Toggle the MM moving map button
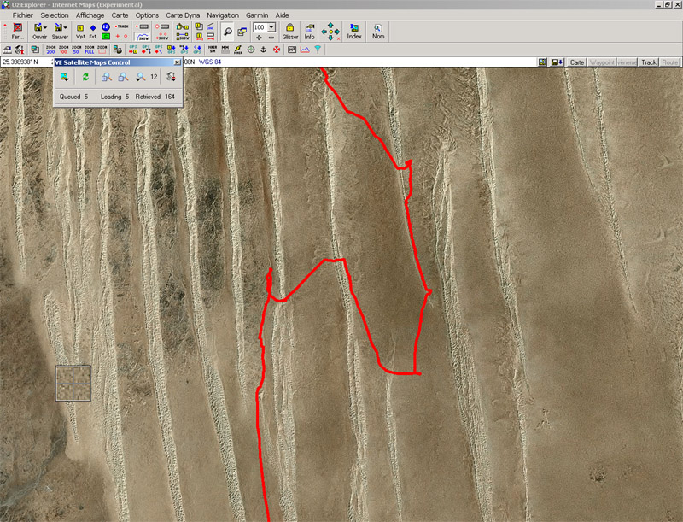The height and width of the screenshot is (522, 683). [225, 50]
